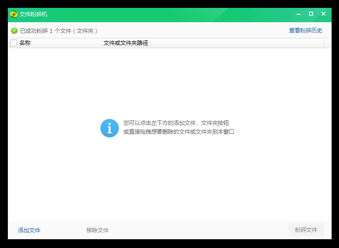
Task: Click the green success checkmark icon
Action: pyautogui.click(x=14, y=31)
